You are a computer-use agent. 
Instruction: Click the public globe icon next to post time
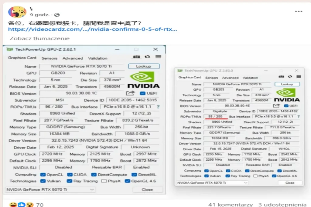(57, 15)
